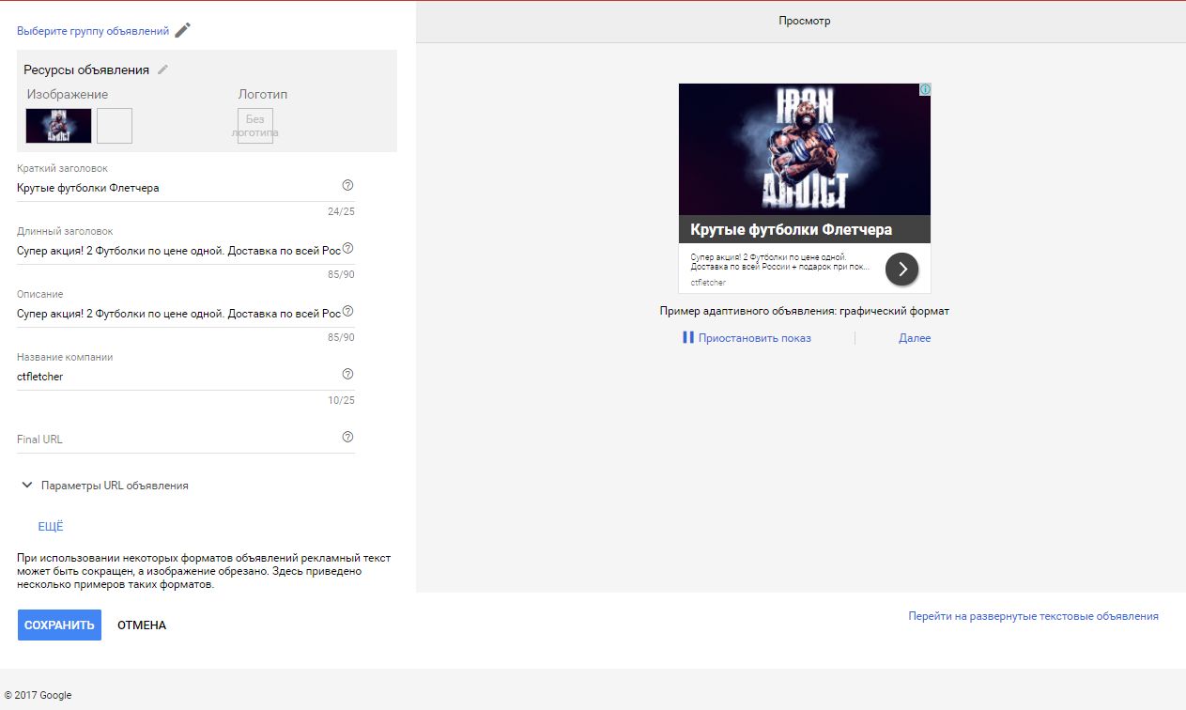The image size is (1186, 710).
Task: Cancel editing with 'ОТМЕНА' button
Action: [142, 625]
